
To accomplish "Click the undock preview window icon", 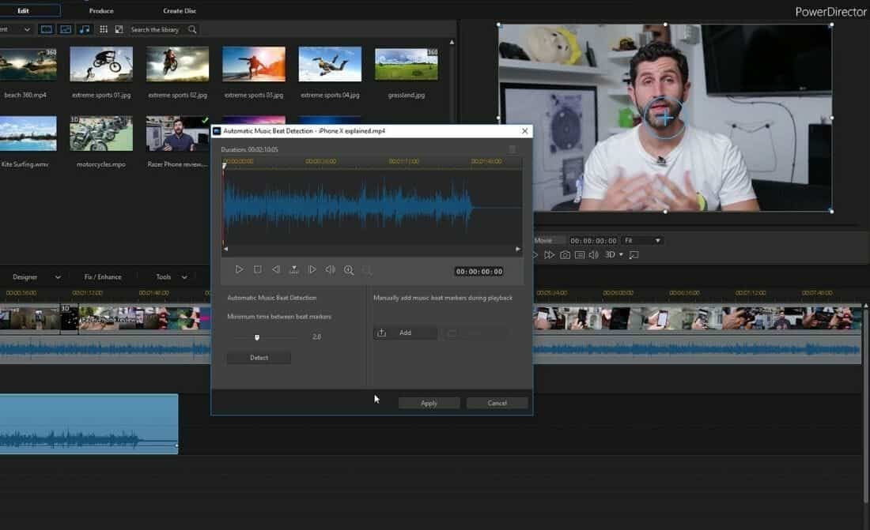I will [634, 255].
